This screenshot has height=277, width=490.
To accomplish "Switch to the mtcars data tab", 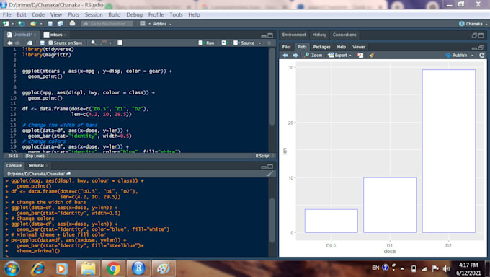I will point(56,35).
